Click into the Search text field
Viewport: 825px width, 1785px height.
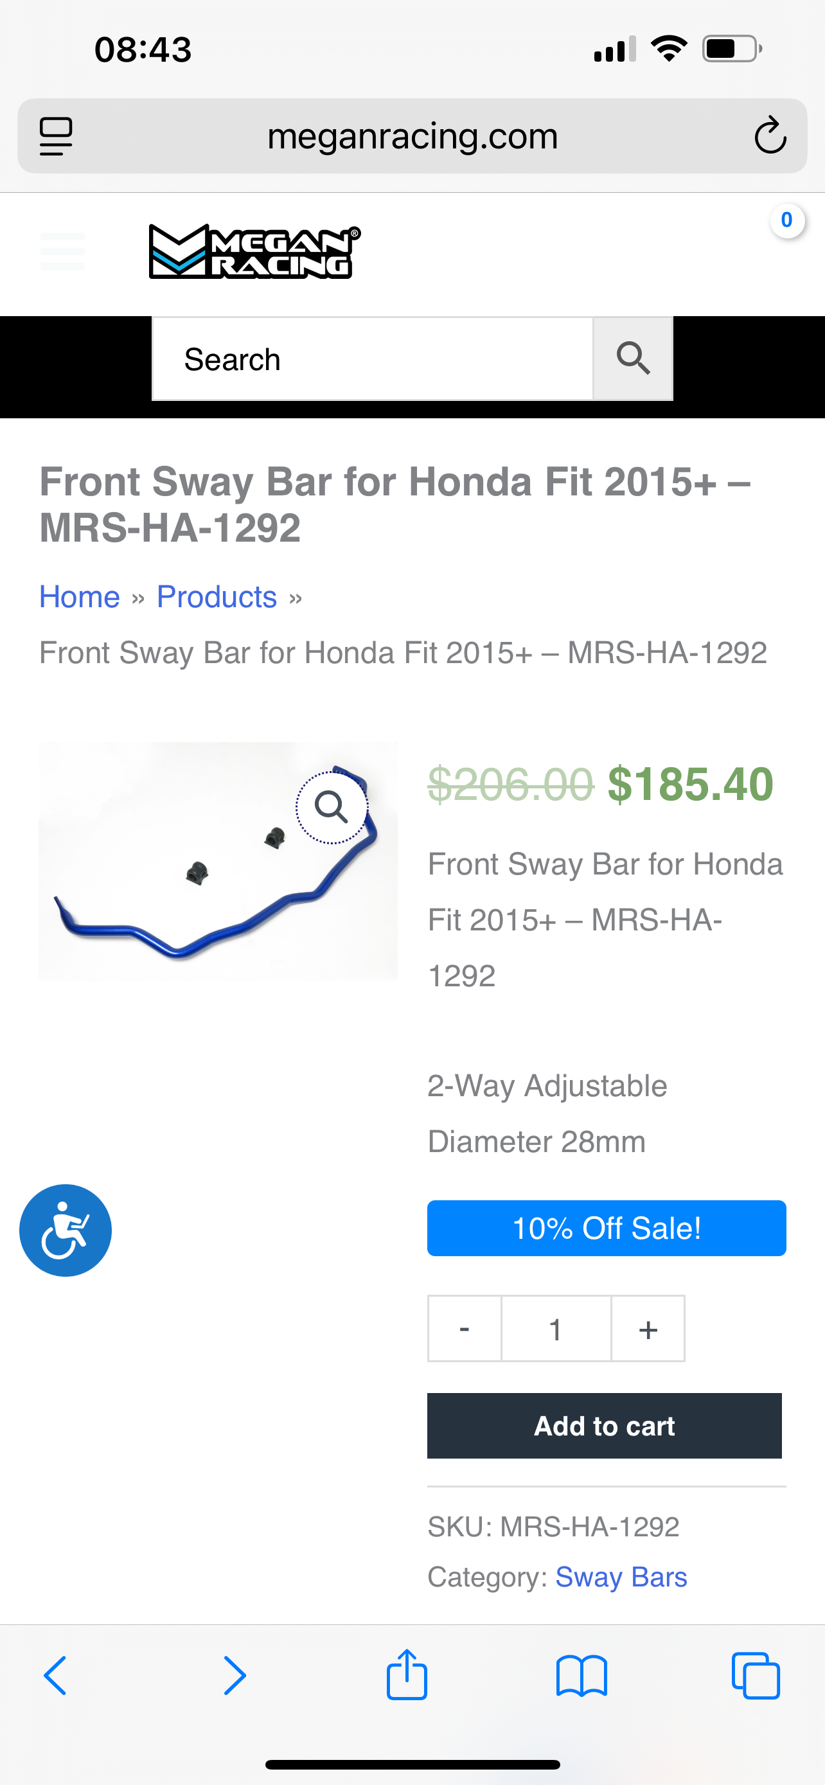pyautogui.click(x=372, y=359)
